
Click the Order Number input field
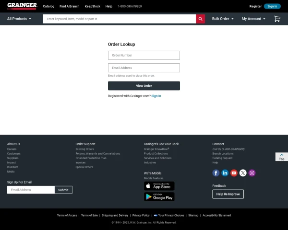point(144,55)
